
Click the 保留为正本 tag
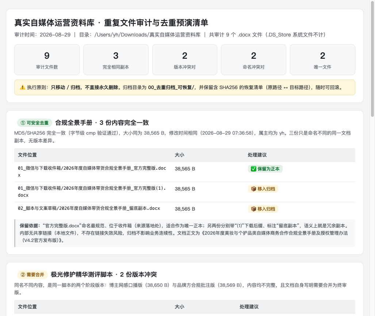point(265,169)
